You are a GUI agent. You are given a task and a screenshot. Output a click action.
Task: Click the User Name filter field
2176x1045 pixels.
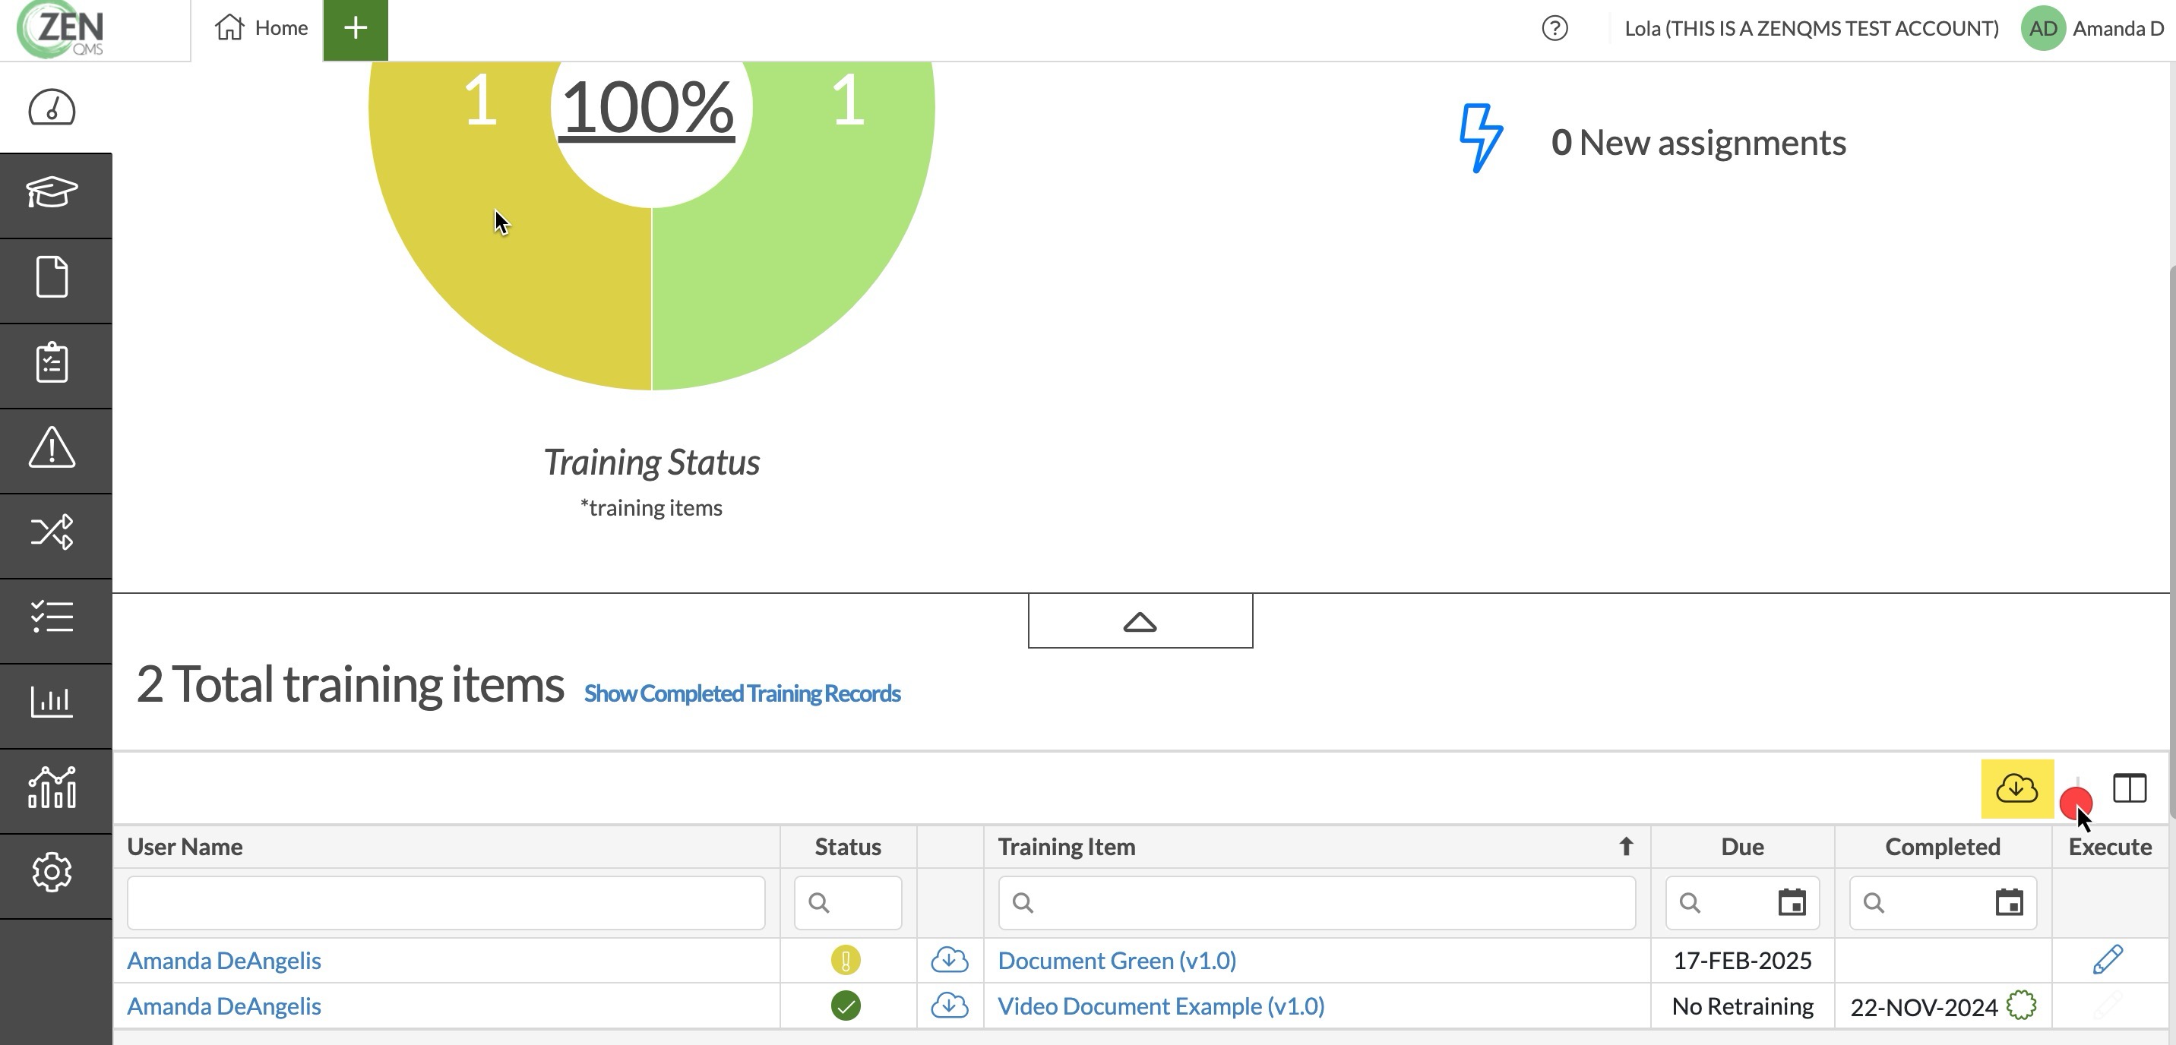(446, 902)
